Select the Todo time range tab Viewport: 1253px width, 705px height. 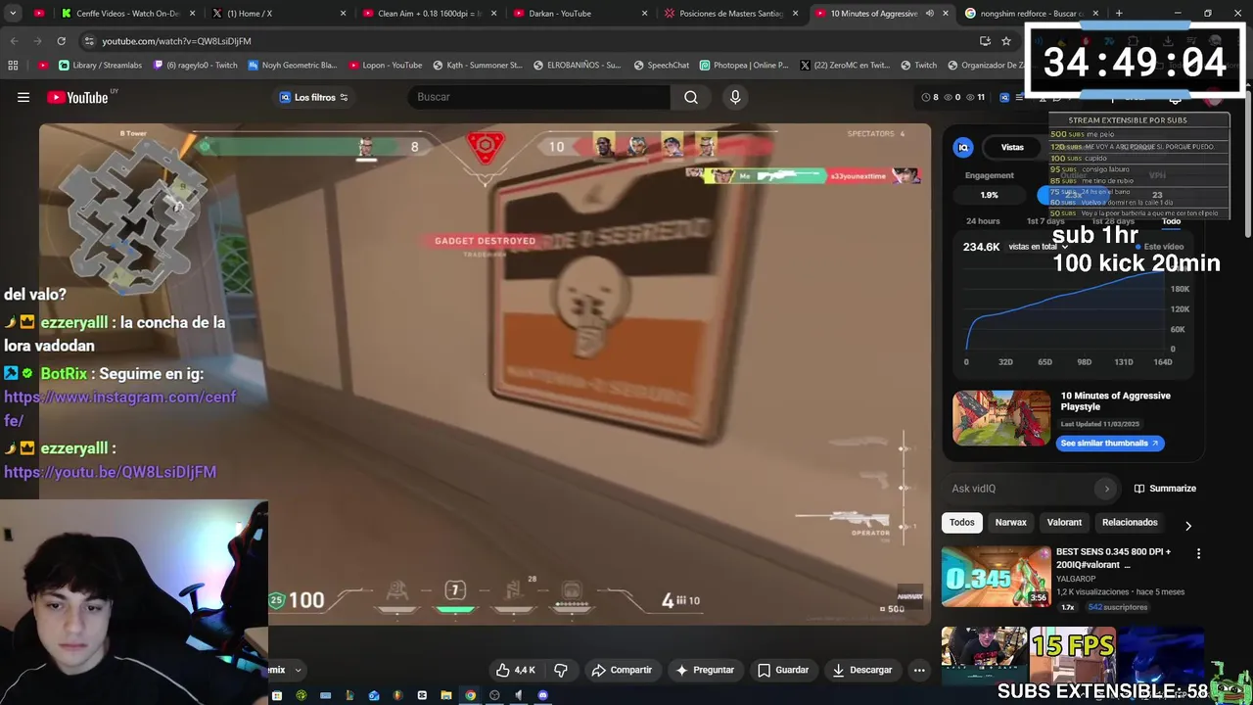click(1171, 221)
